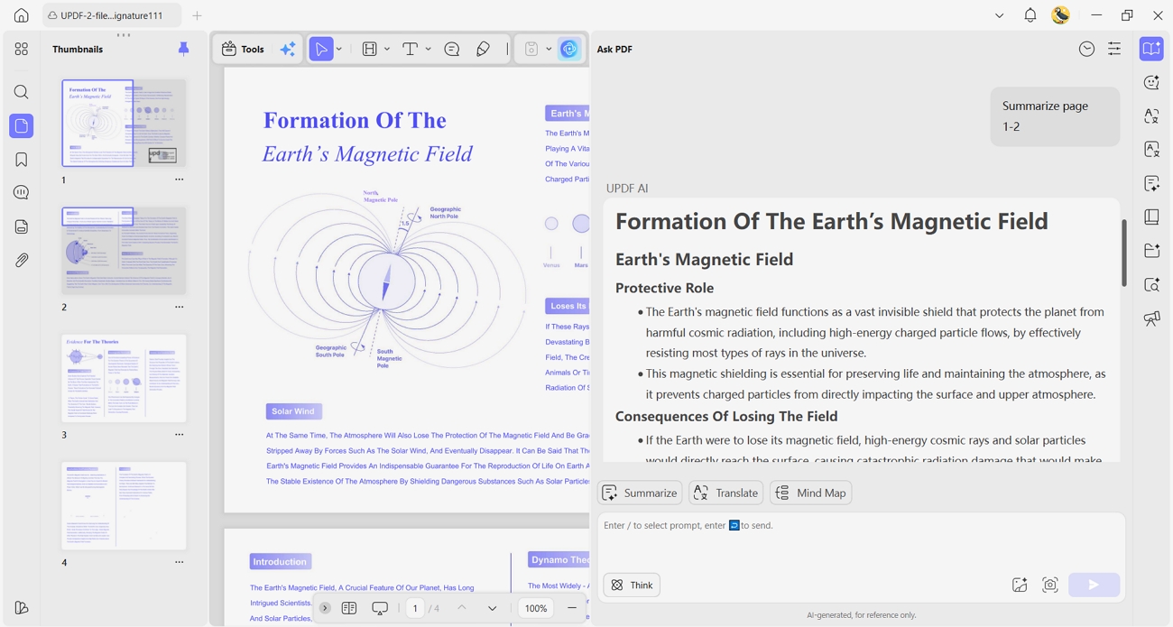Open the attachments paperclip panel
This screenshot has height=627, width=1173.
[x=22, y=260]
